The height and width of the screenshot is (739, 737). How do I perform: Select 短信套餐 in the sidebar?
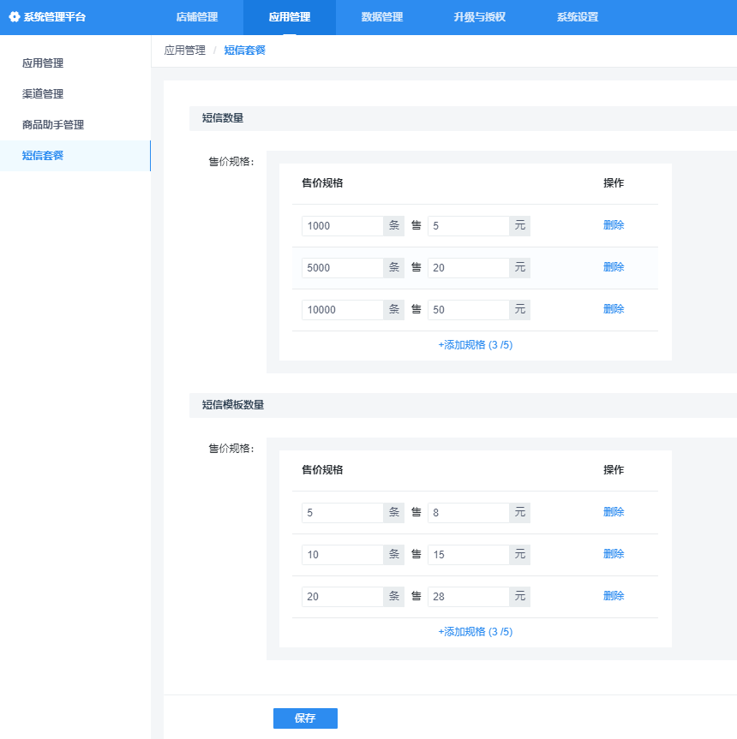(75, 156)
